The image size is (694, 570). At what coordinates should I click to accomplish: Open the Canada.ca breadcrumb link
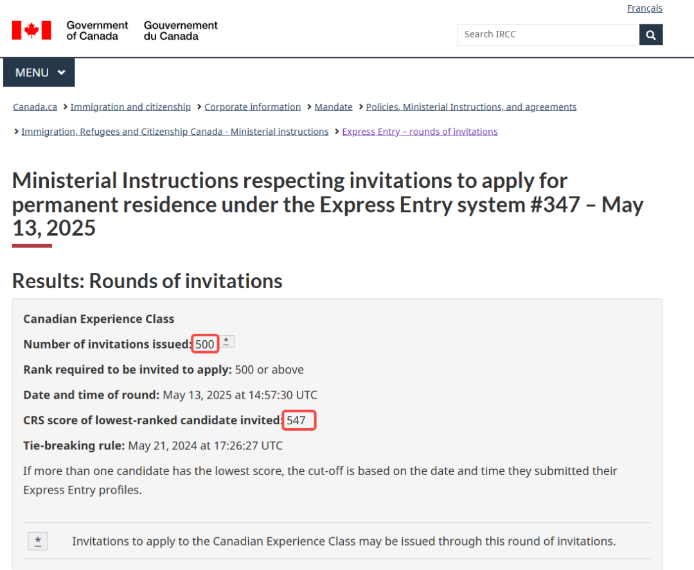35,107
